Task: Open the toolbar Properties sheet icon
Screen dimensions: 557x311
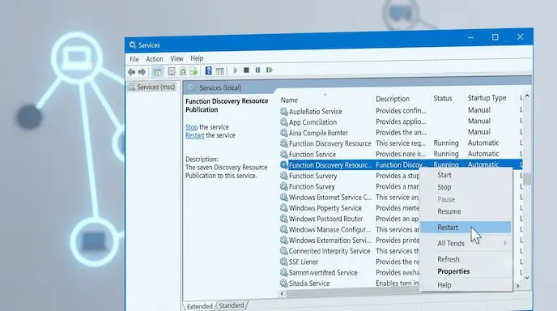Action: click(172, 71)
